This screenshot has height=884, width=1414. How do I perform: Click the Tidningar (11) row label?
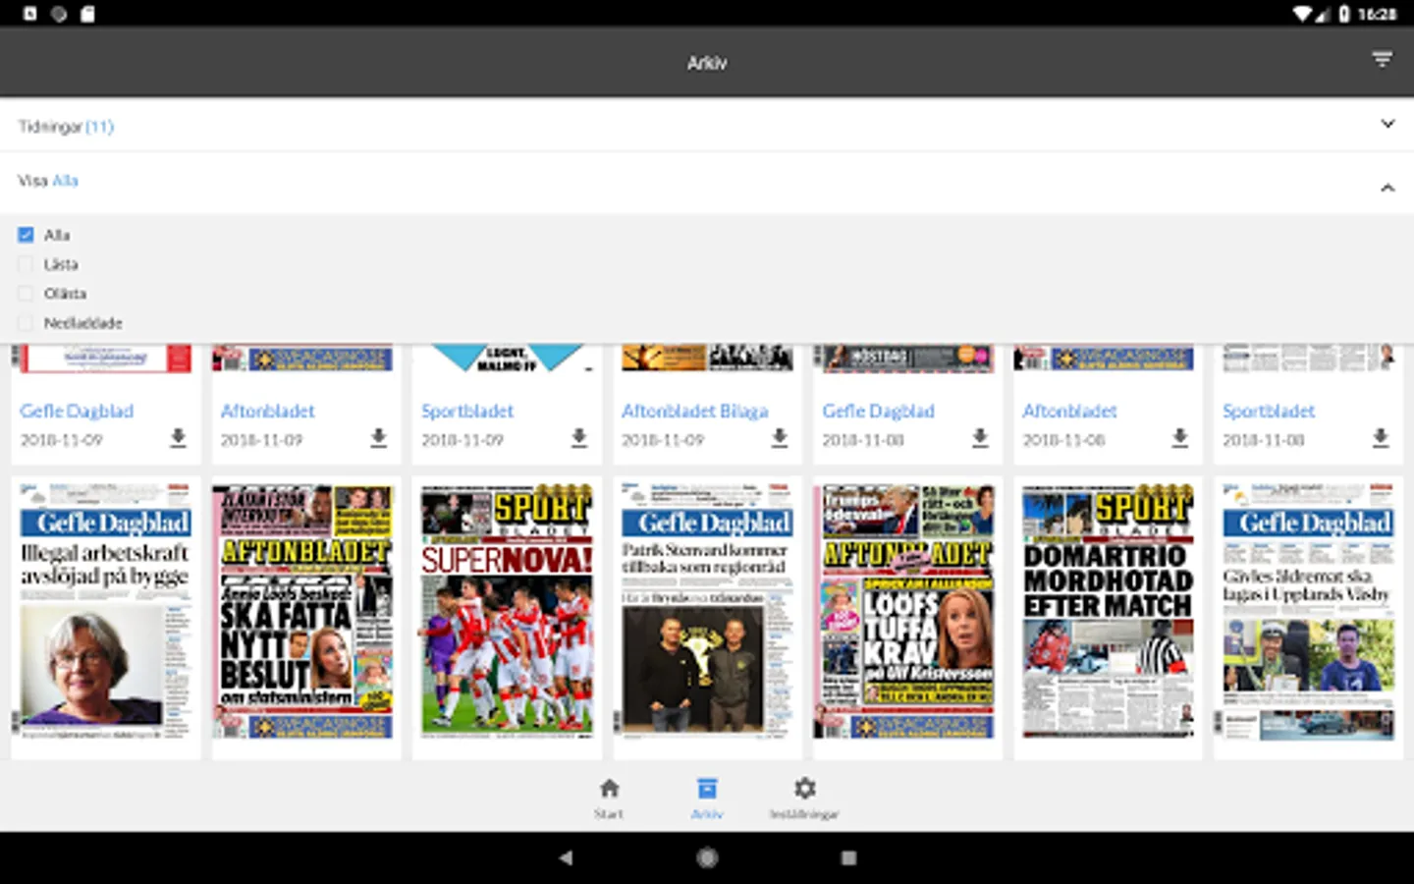[x=66, y=127]
